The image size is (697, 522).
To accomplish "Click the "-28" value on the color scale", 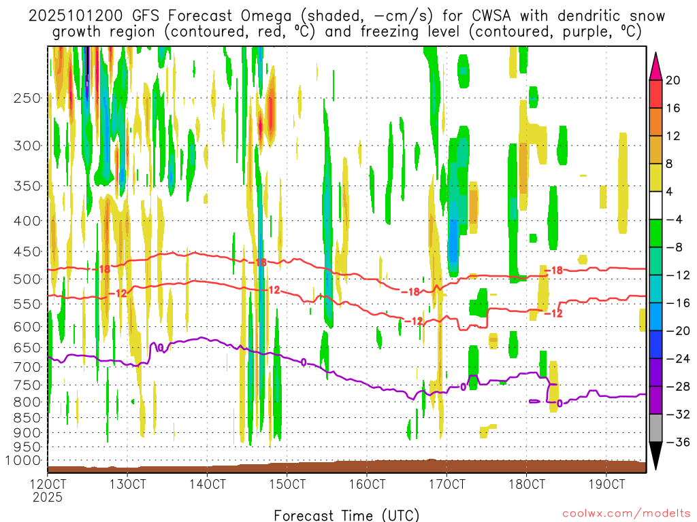I will [x=677, y=386].
